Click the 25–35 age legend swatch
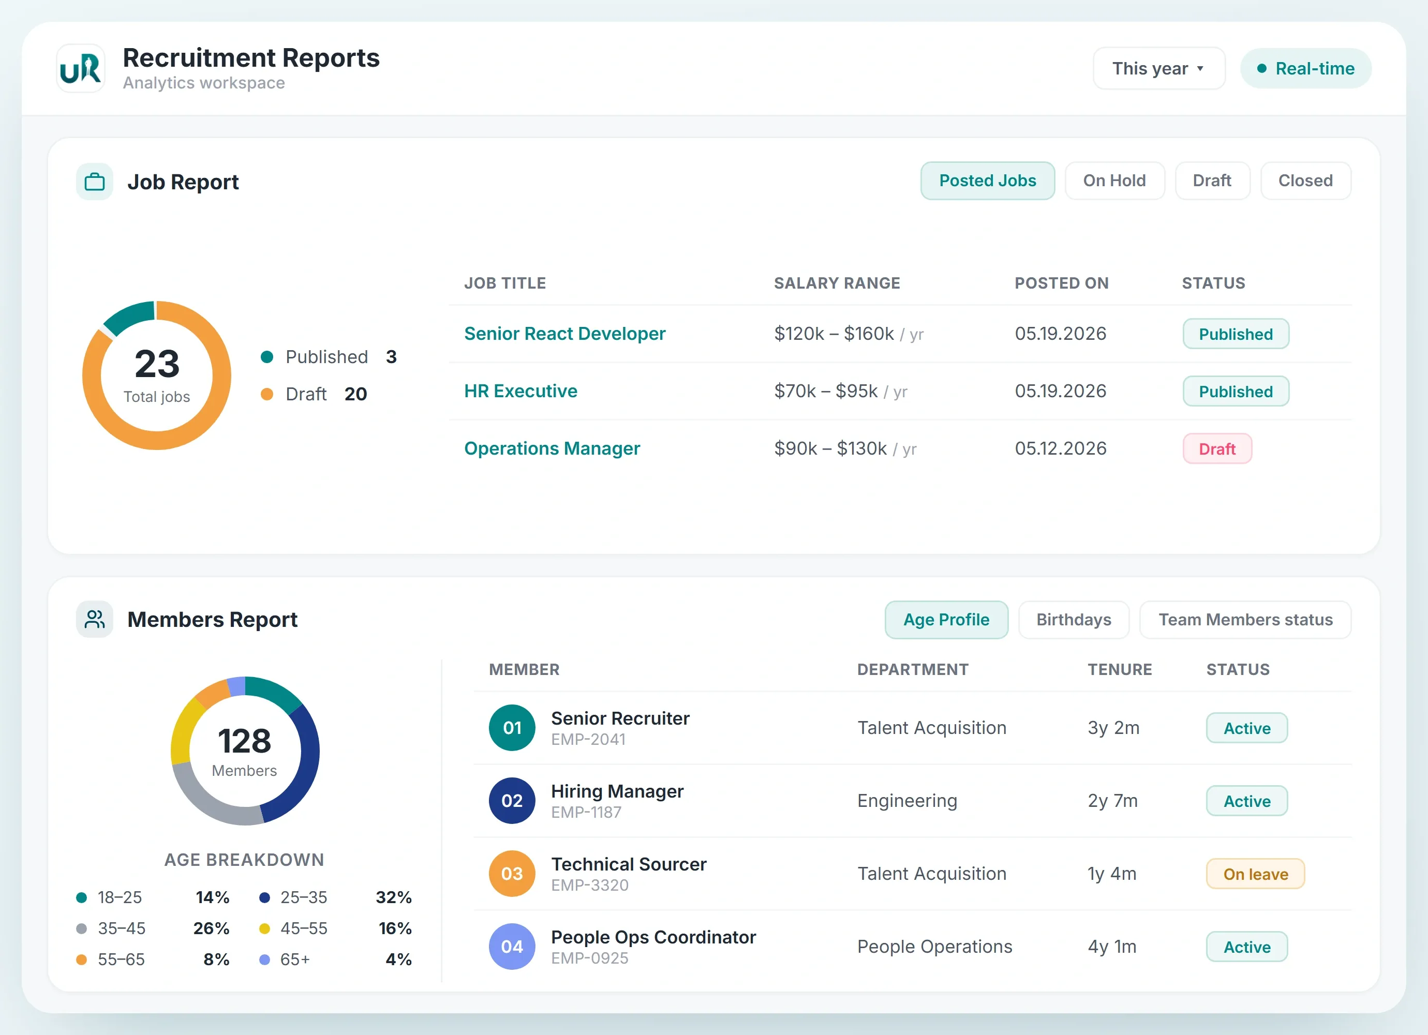1428x1035 pixels. [x=264, y=898]
